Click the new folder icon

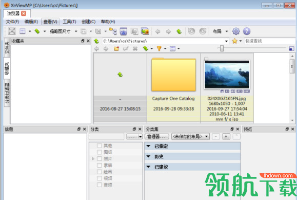tap(116, 49)
